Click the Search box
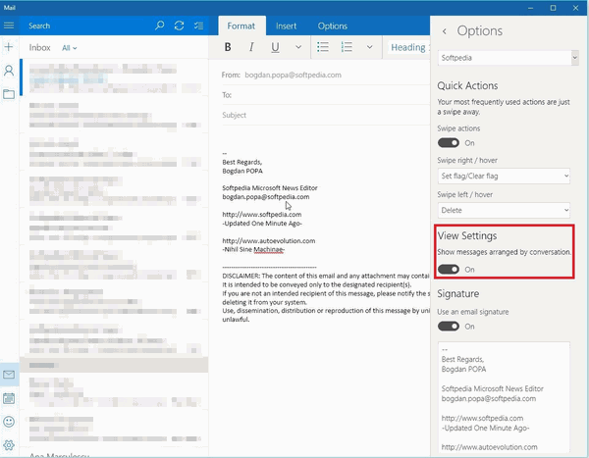589x458 pixels. [88, 25]
